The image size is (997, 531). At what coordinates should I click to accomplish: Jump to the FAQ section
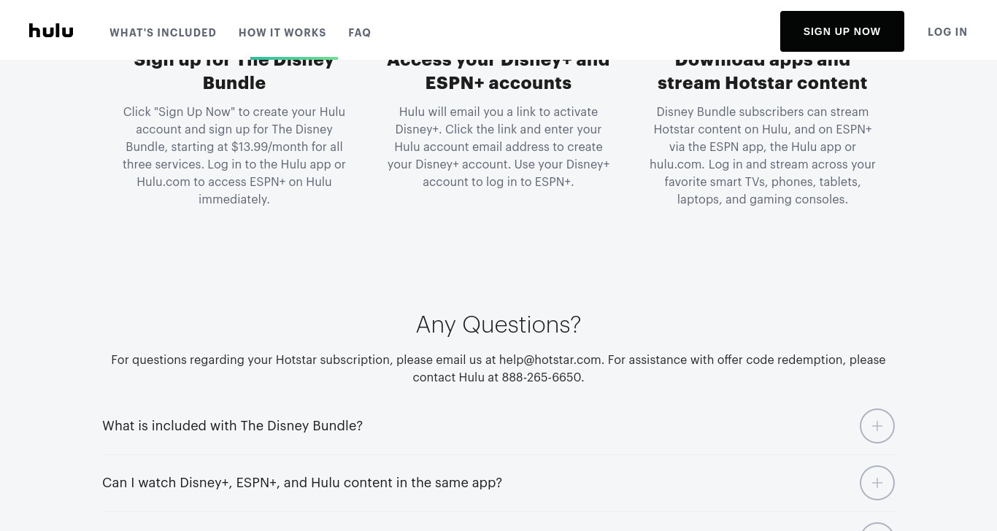[360, 33]
